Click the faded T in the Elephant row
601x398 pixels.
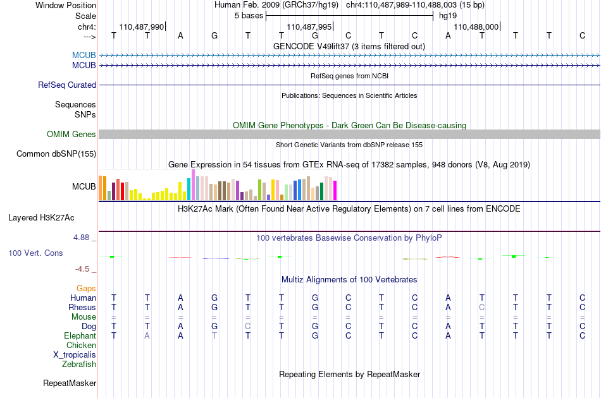pos(214,335)
